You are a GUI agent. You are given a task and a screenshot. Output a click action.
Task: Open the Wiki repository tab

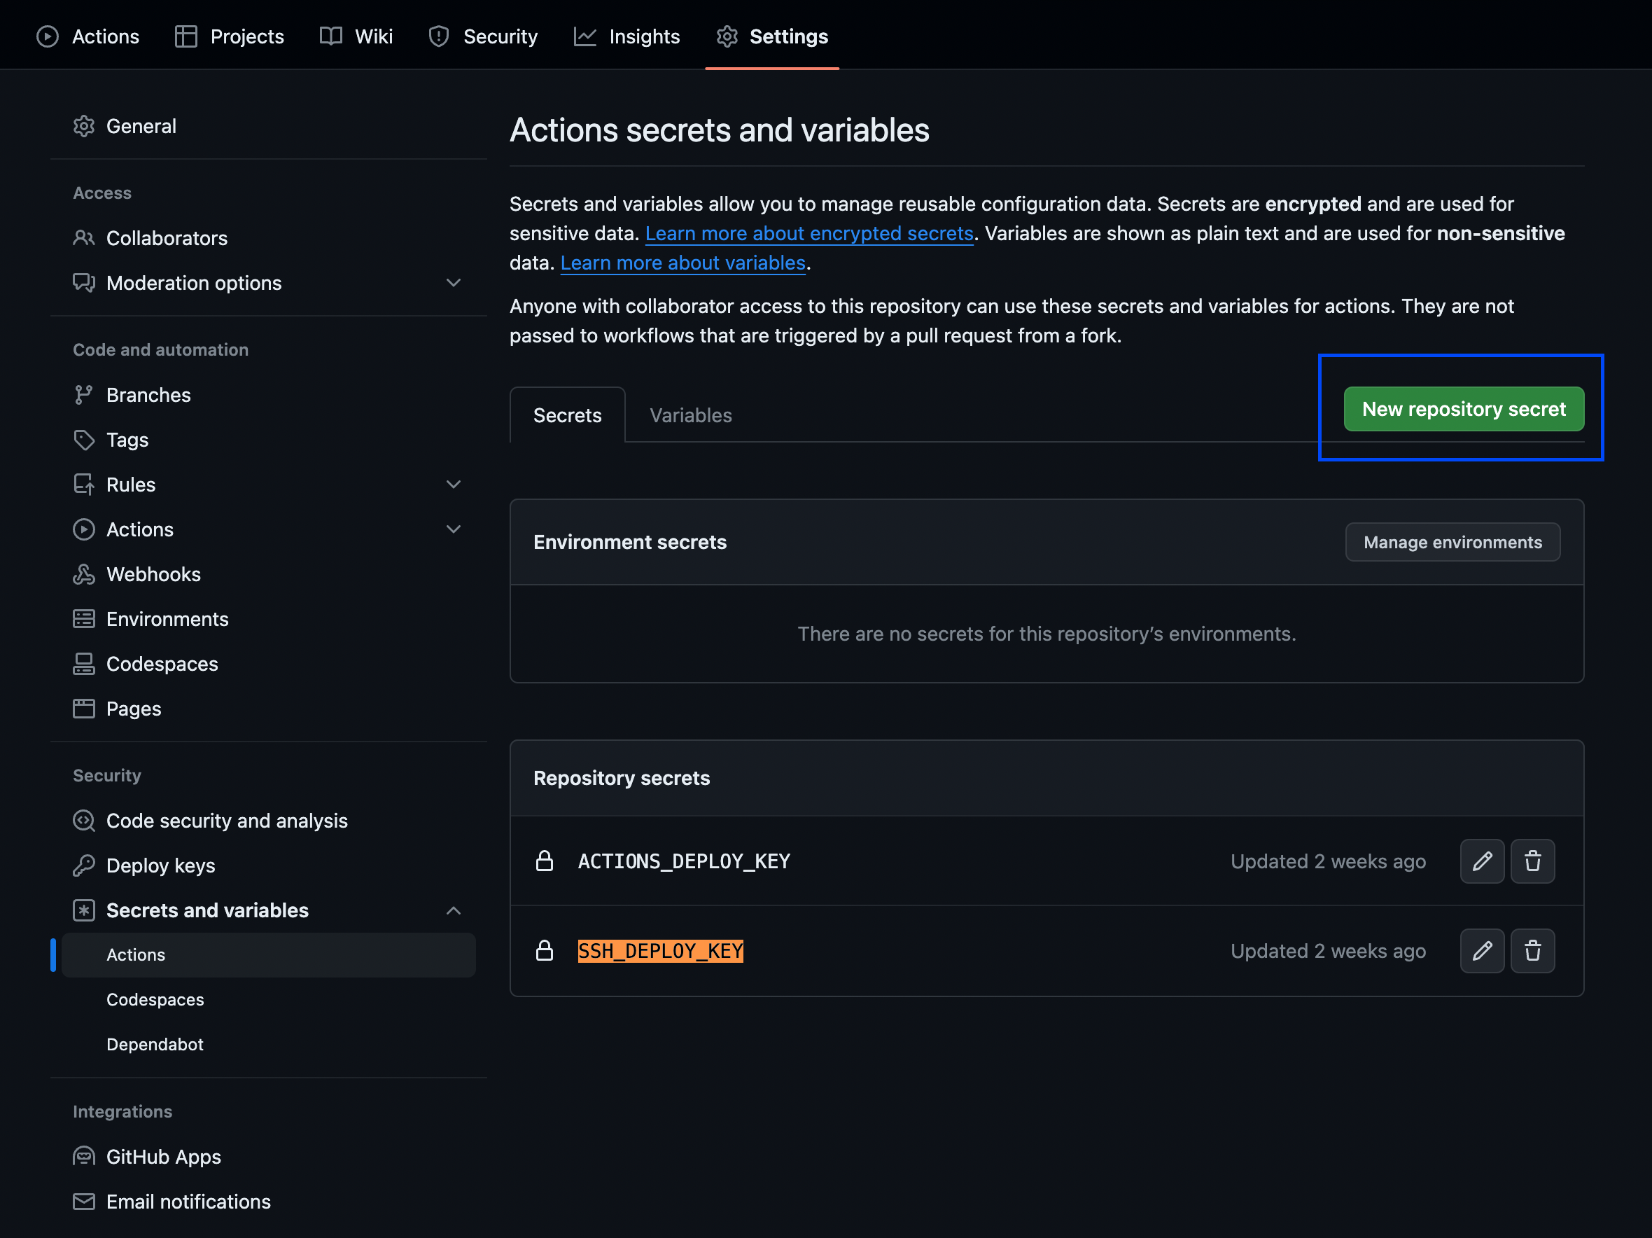coord(373,36)
